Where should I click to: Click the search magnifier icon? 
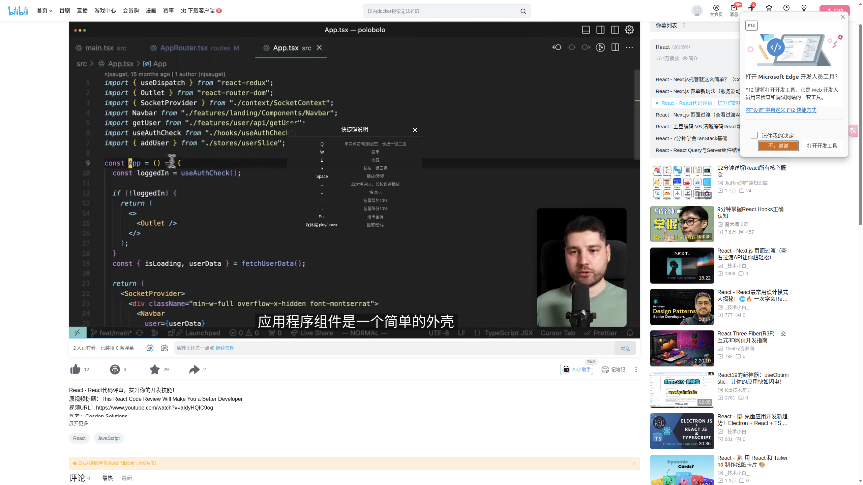(x=523, y=11)
